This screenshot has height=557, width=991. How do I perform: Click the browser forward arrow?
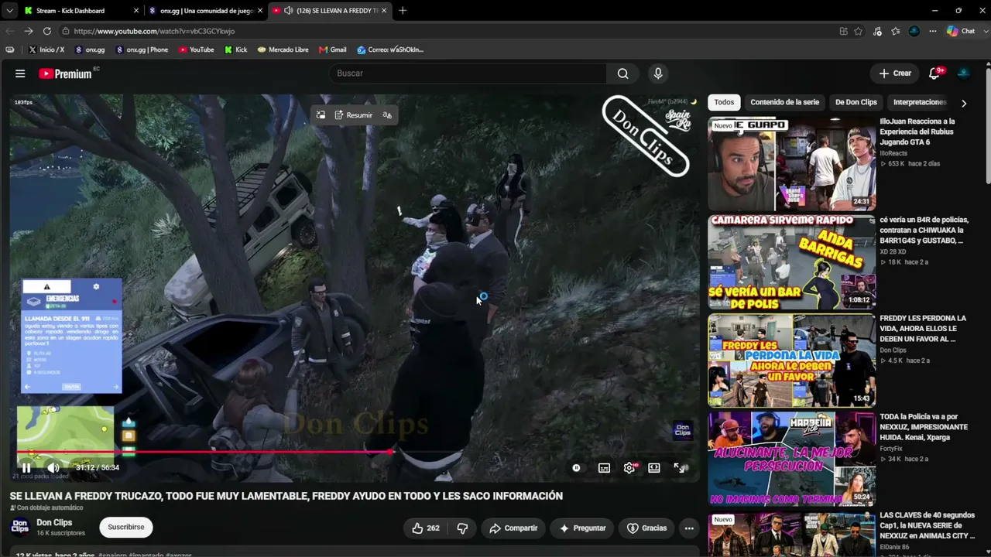point(29,31)
